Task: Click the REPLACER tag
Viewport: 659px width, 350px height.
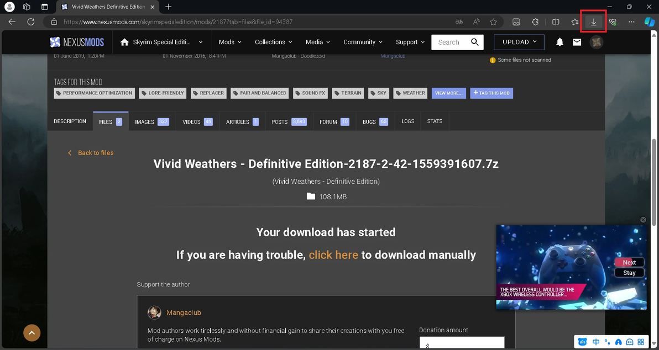Action: (x=208, y=93)
